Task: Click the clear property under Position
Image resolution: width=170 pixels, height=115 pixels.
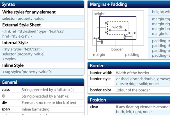Action: coord(94,107)
